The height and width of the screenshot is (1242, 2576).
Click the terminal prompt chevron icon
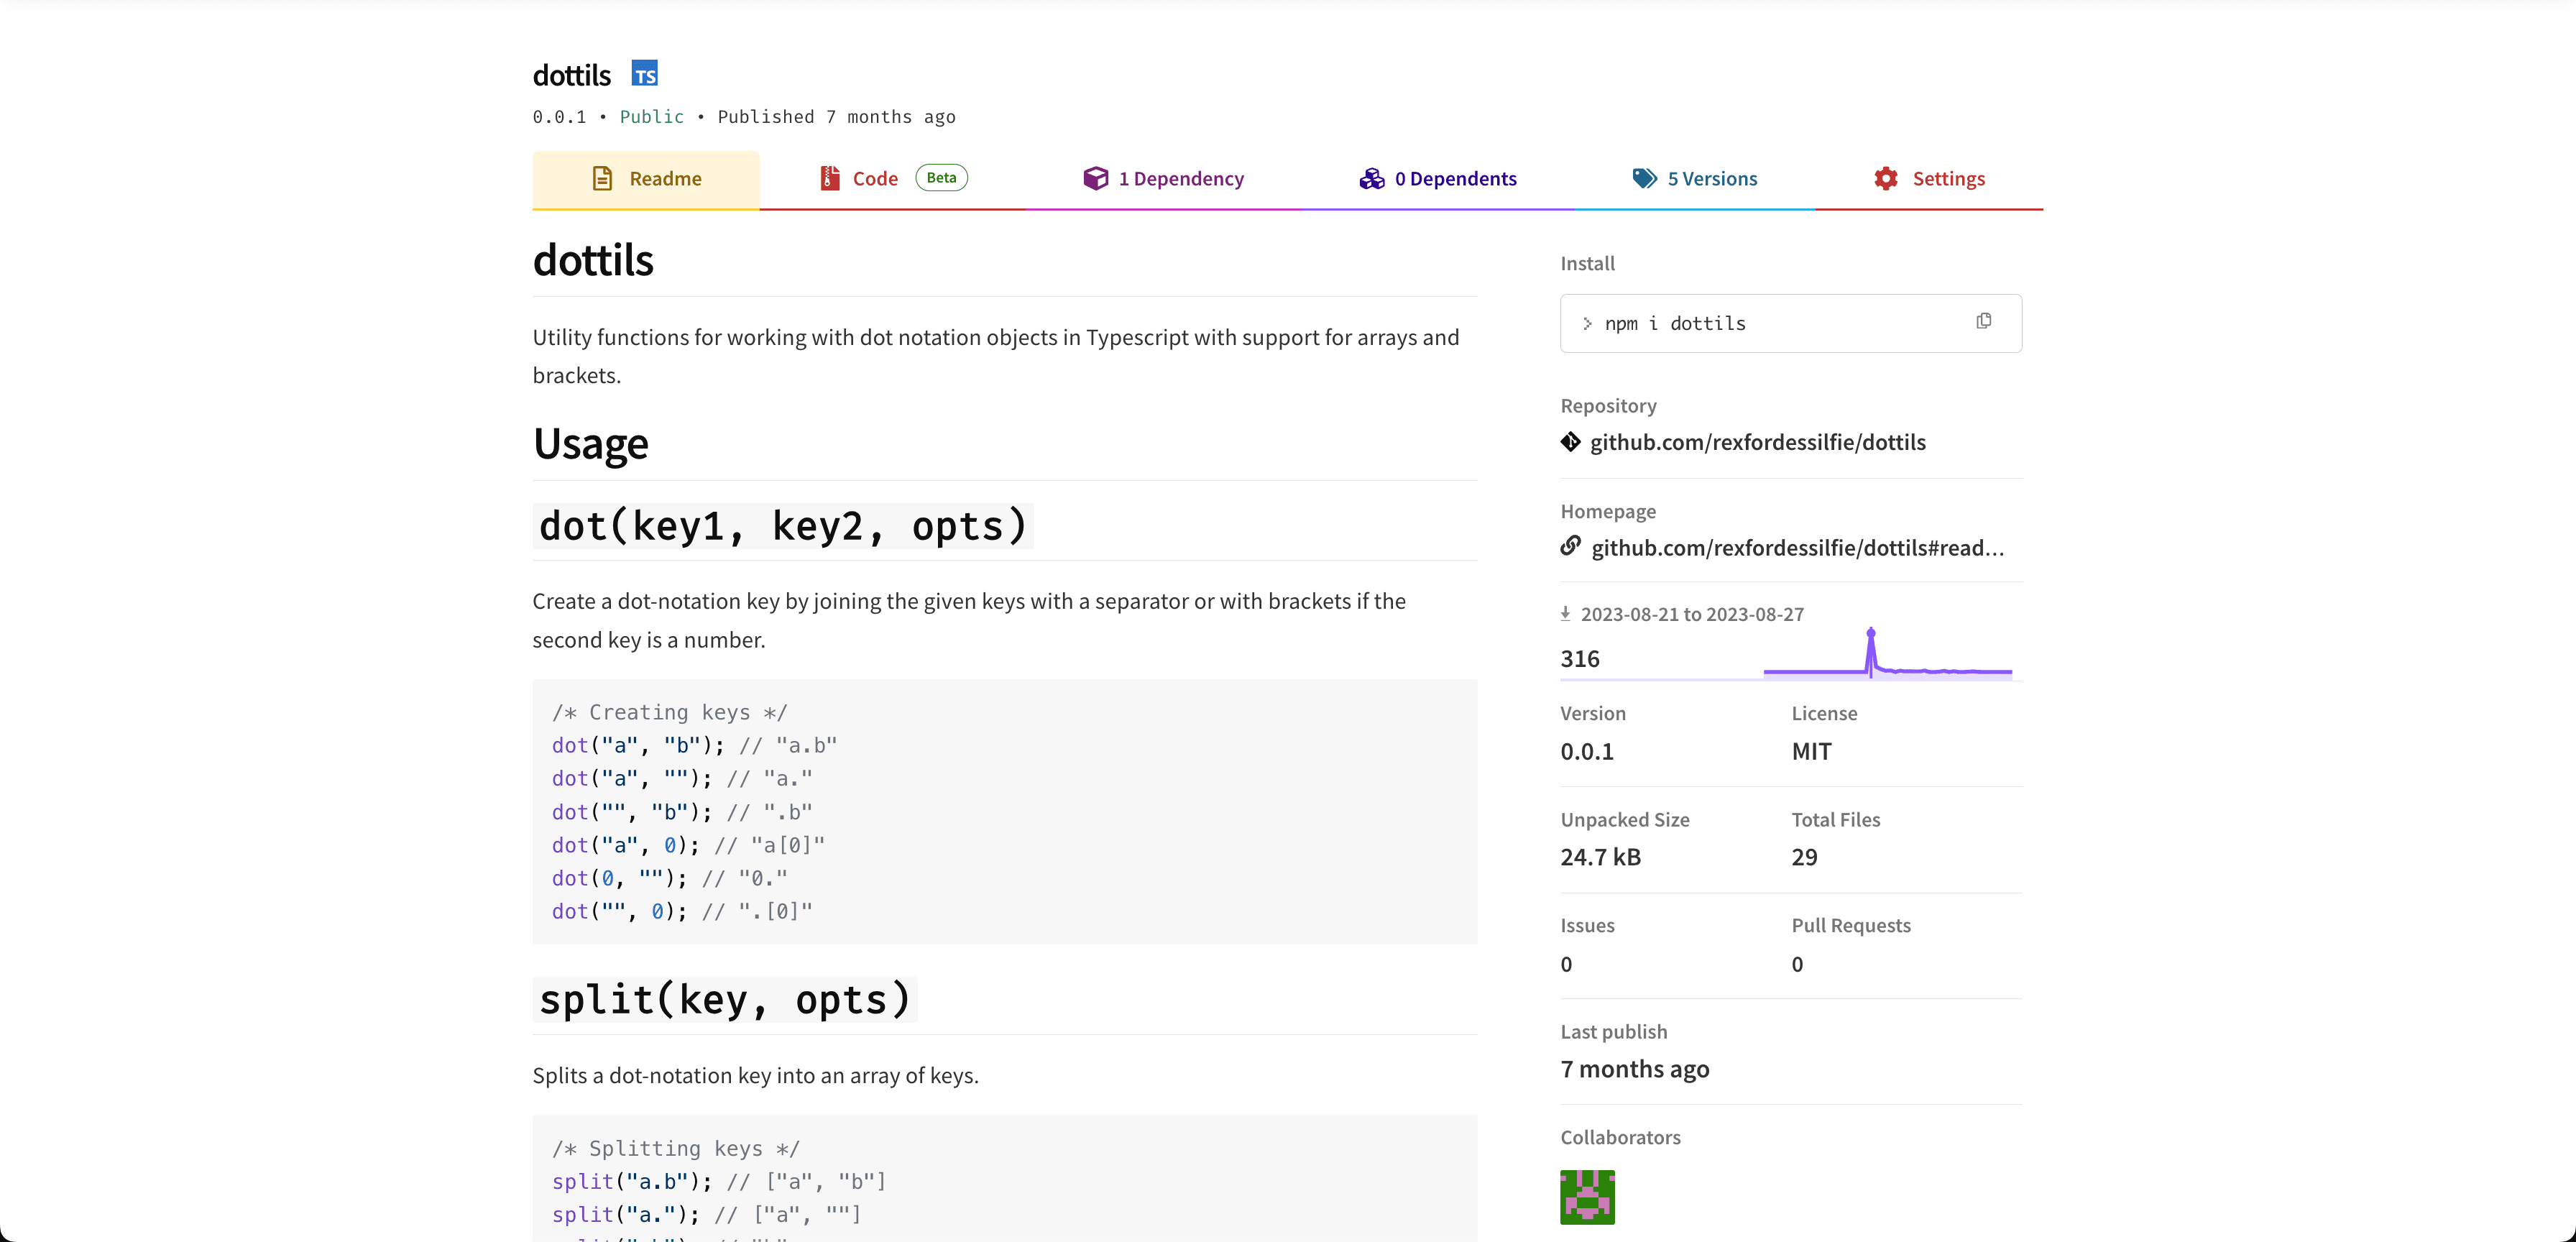point(1587,324)
